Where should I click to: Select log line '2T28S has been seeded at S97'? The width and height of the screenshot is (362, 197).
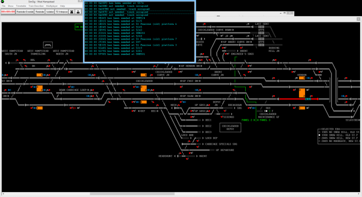pos(113,42)
